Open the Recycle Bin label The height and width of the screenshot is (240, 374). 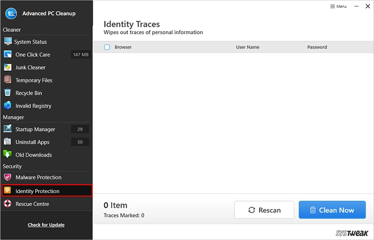point(28,93)
